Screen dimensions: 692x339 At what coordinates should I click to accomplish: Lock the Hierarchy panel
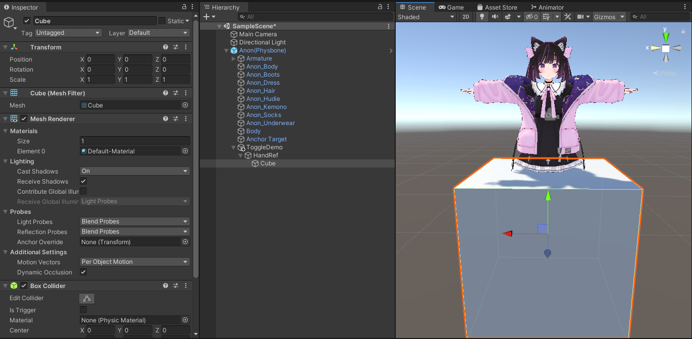(380, 7)
